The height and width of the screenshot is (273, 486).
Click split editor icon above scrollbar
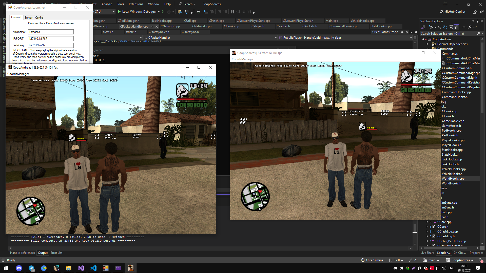tap(415, 38)
